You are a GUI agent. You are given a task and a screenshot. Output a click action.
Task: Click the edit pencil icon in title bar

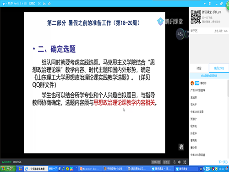[x=39, y=4]
